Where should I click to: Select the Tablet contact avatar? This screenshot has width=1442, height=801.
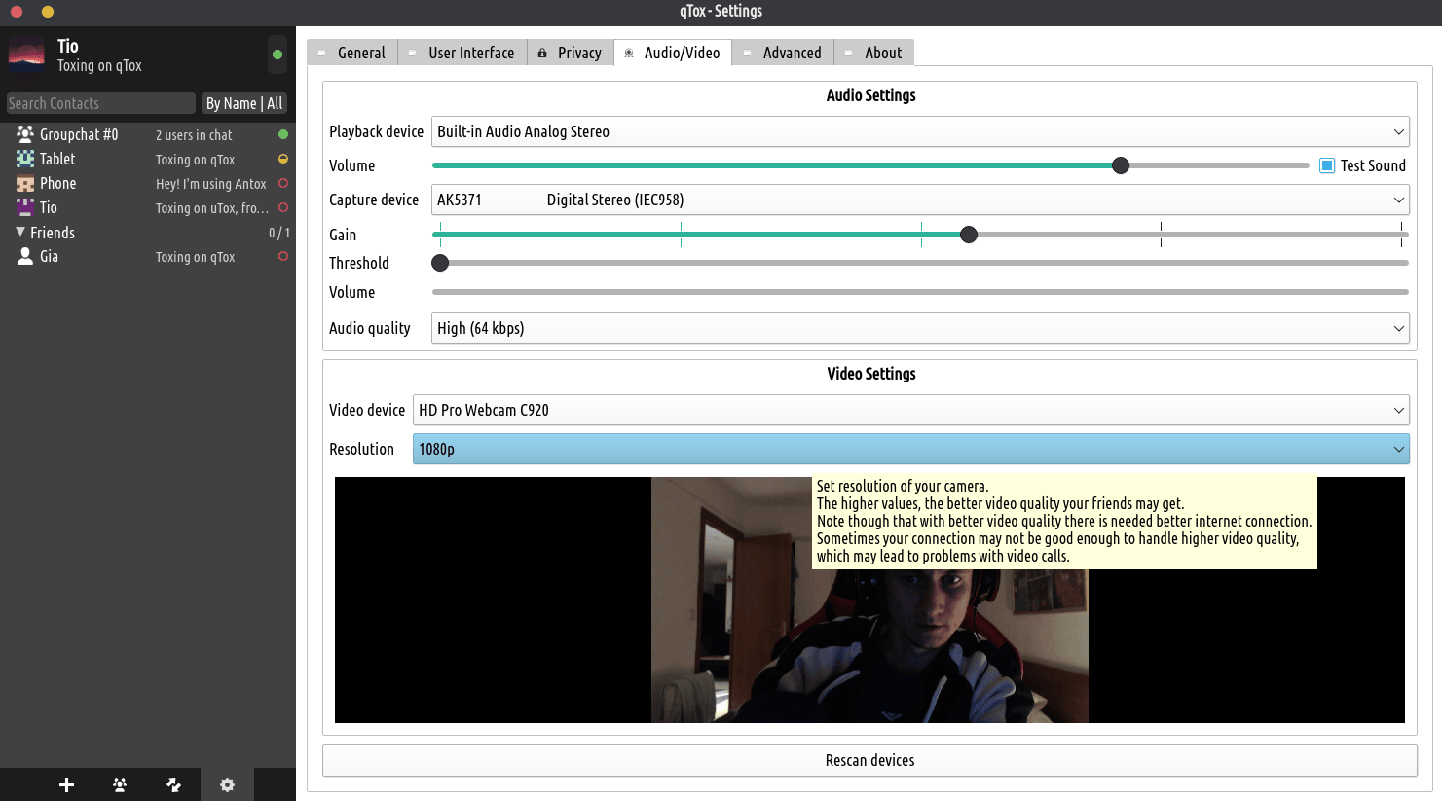[25, 159]
